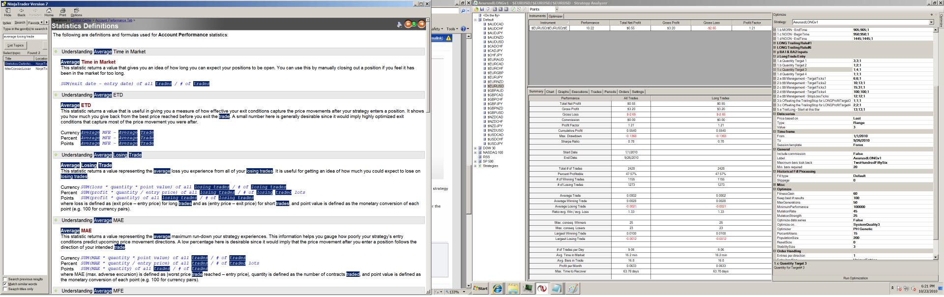Screen dimensions: 944x297
Task: Collapse the Default instrument list
Action: point(476,20)
